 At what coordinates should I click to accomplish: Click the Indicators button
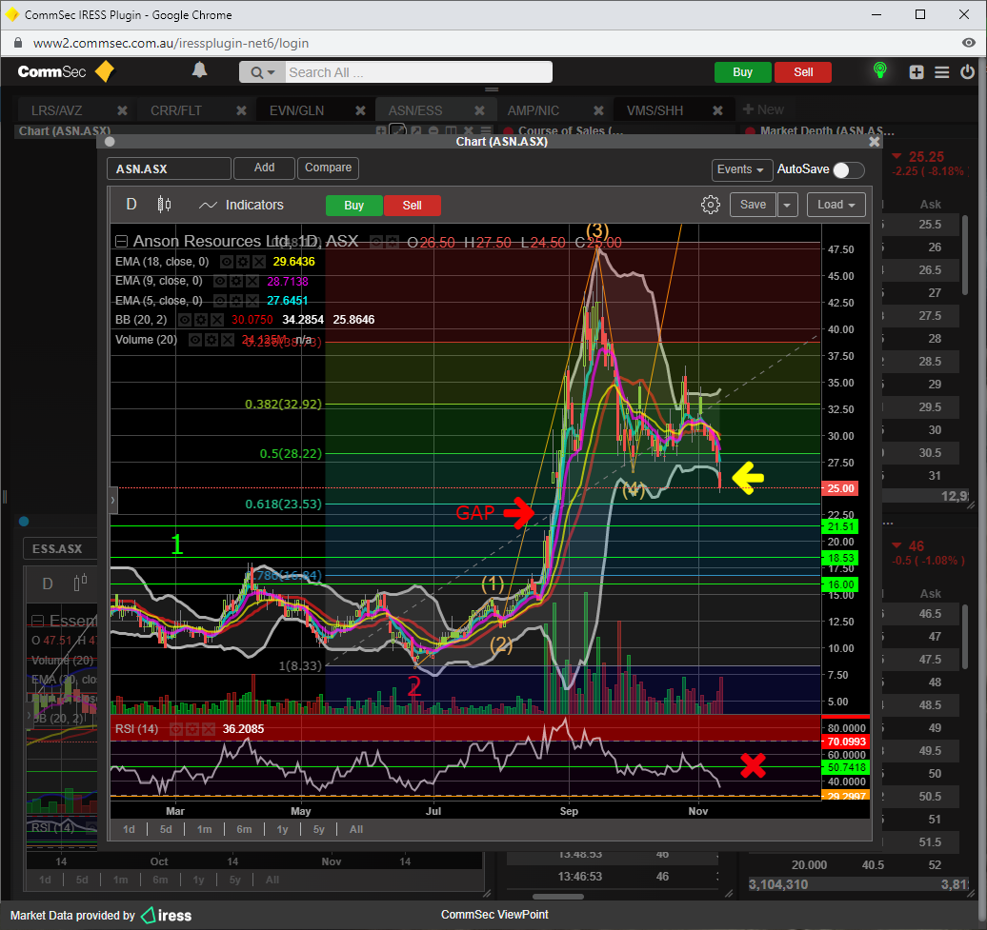241,205
